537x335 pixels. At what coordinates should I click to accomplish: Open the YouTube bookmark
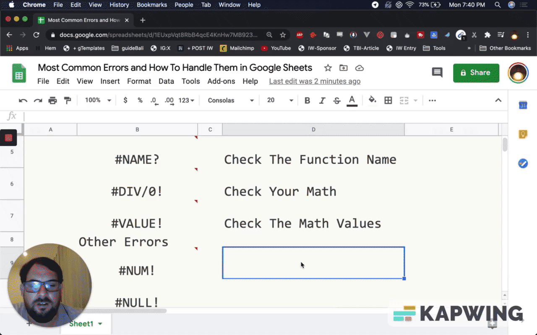pos(276,48)
